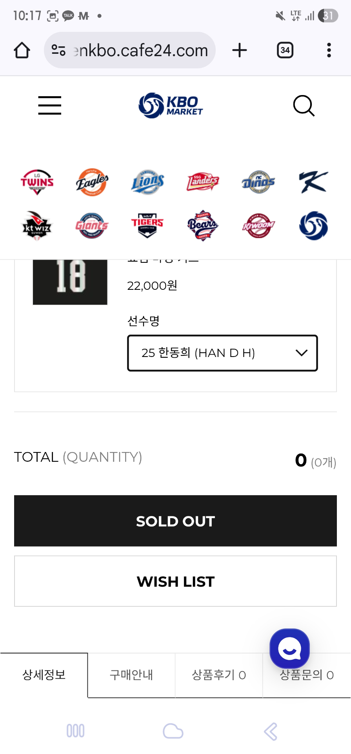Expand the player name dropdown
Viewport: 351px width, 754px height.
click(x=222, y=353)
